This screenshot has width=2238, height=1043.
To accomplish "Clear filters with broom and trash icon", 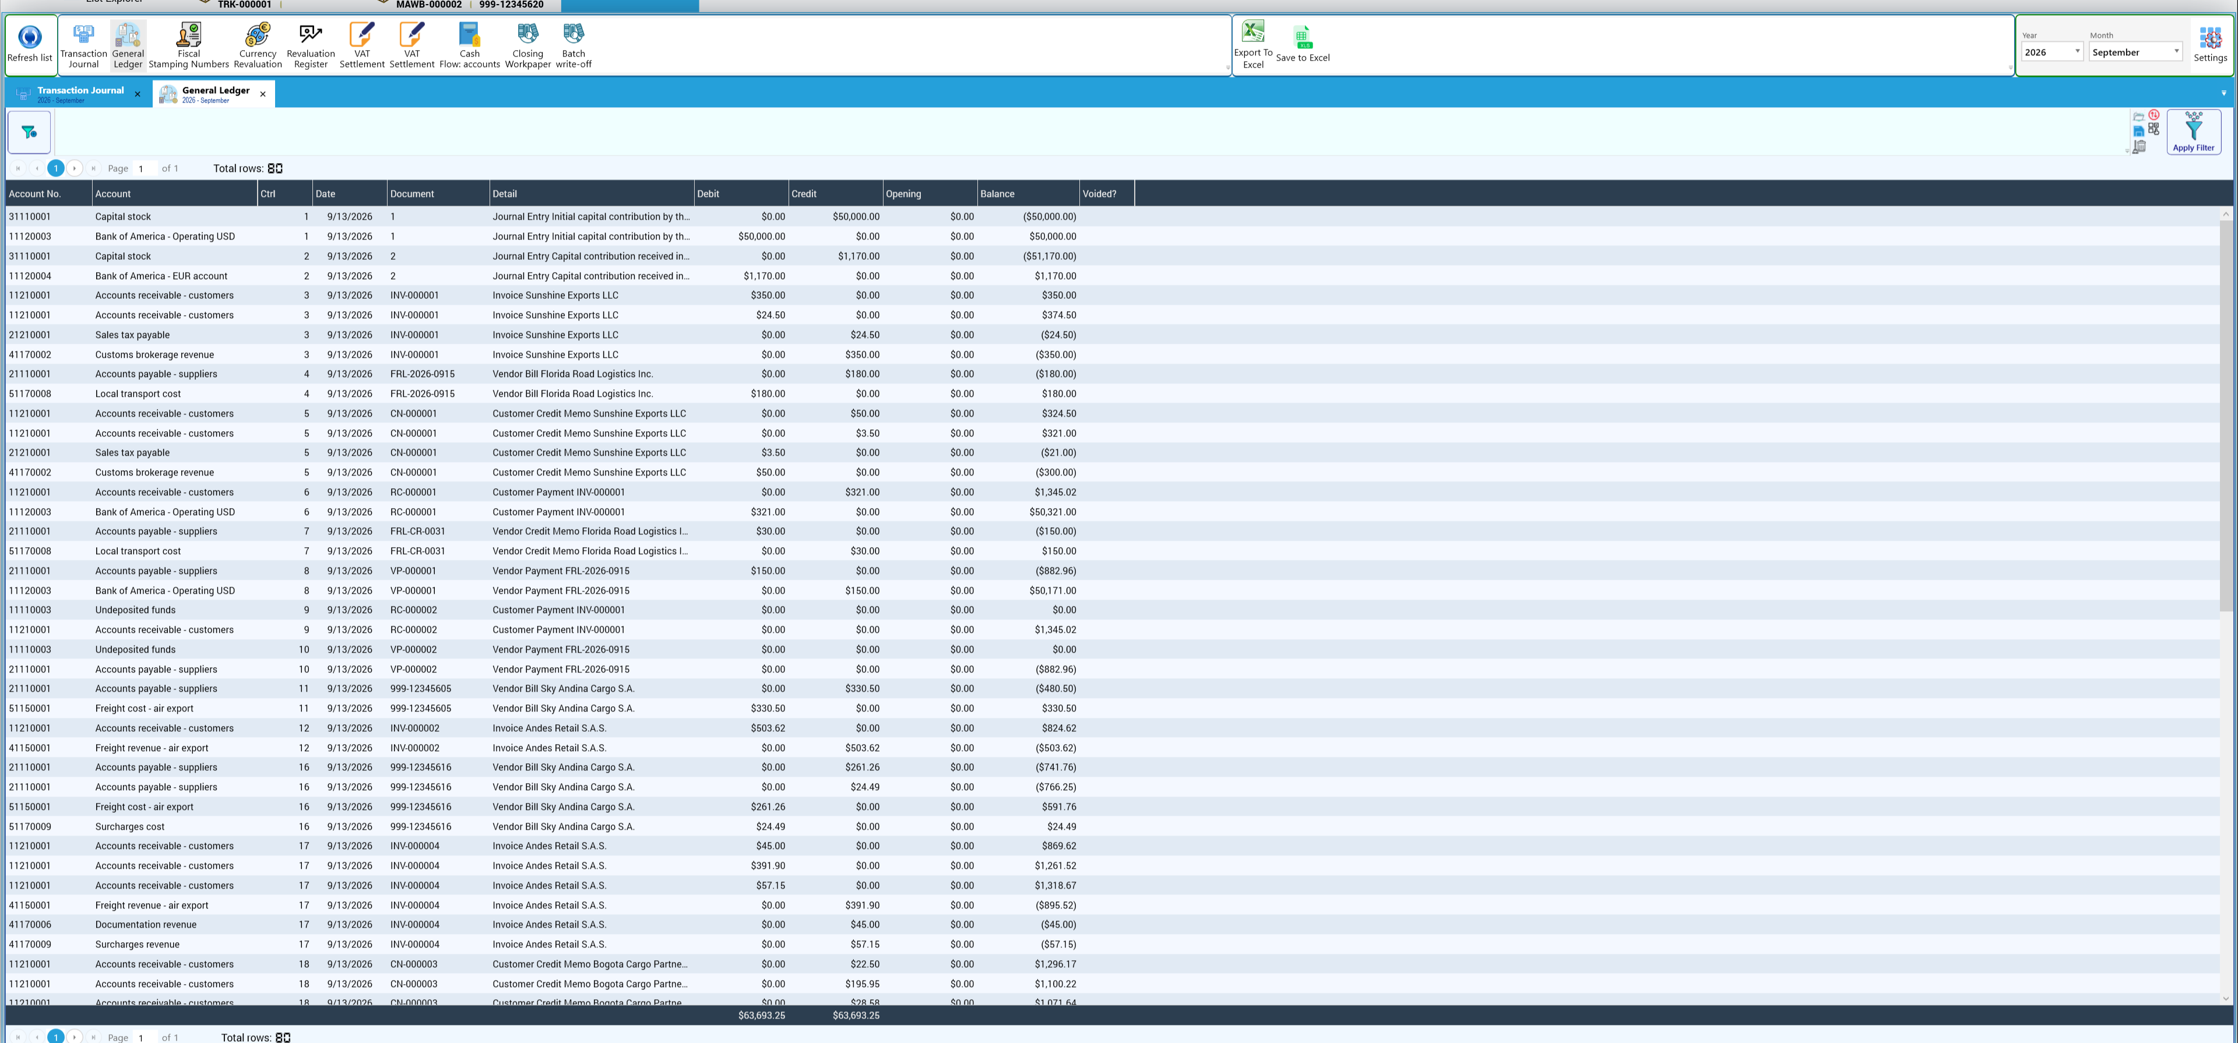I will point(2138,147).
